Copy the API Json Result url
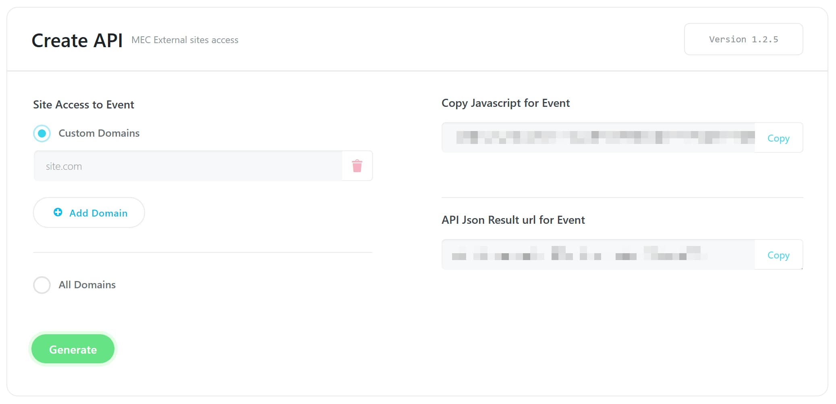This screenshot has width=836, height=404. [x=778, y=255]
